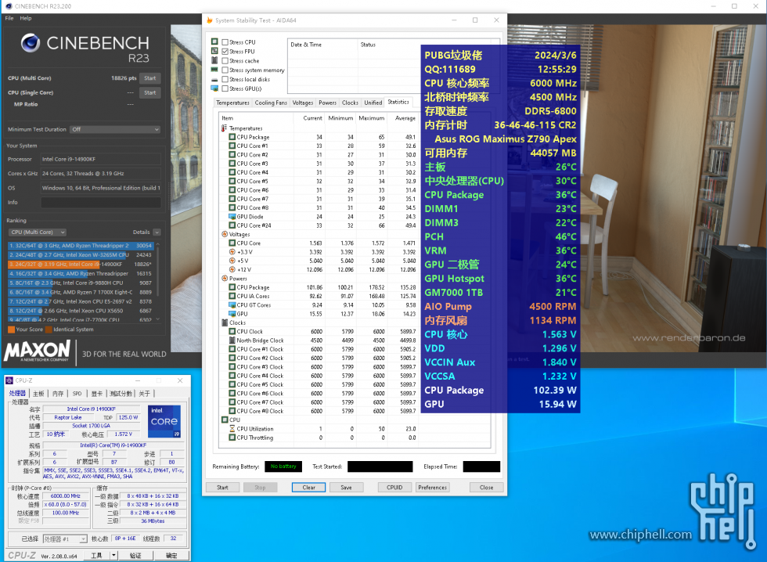Image resolution: width=767 pixels, height=562 pixels.
Task: Click the hourglass icon of CPU Utilization
Action: [232, 428]
